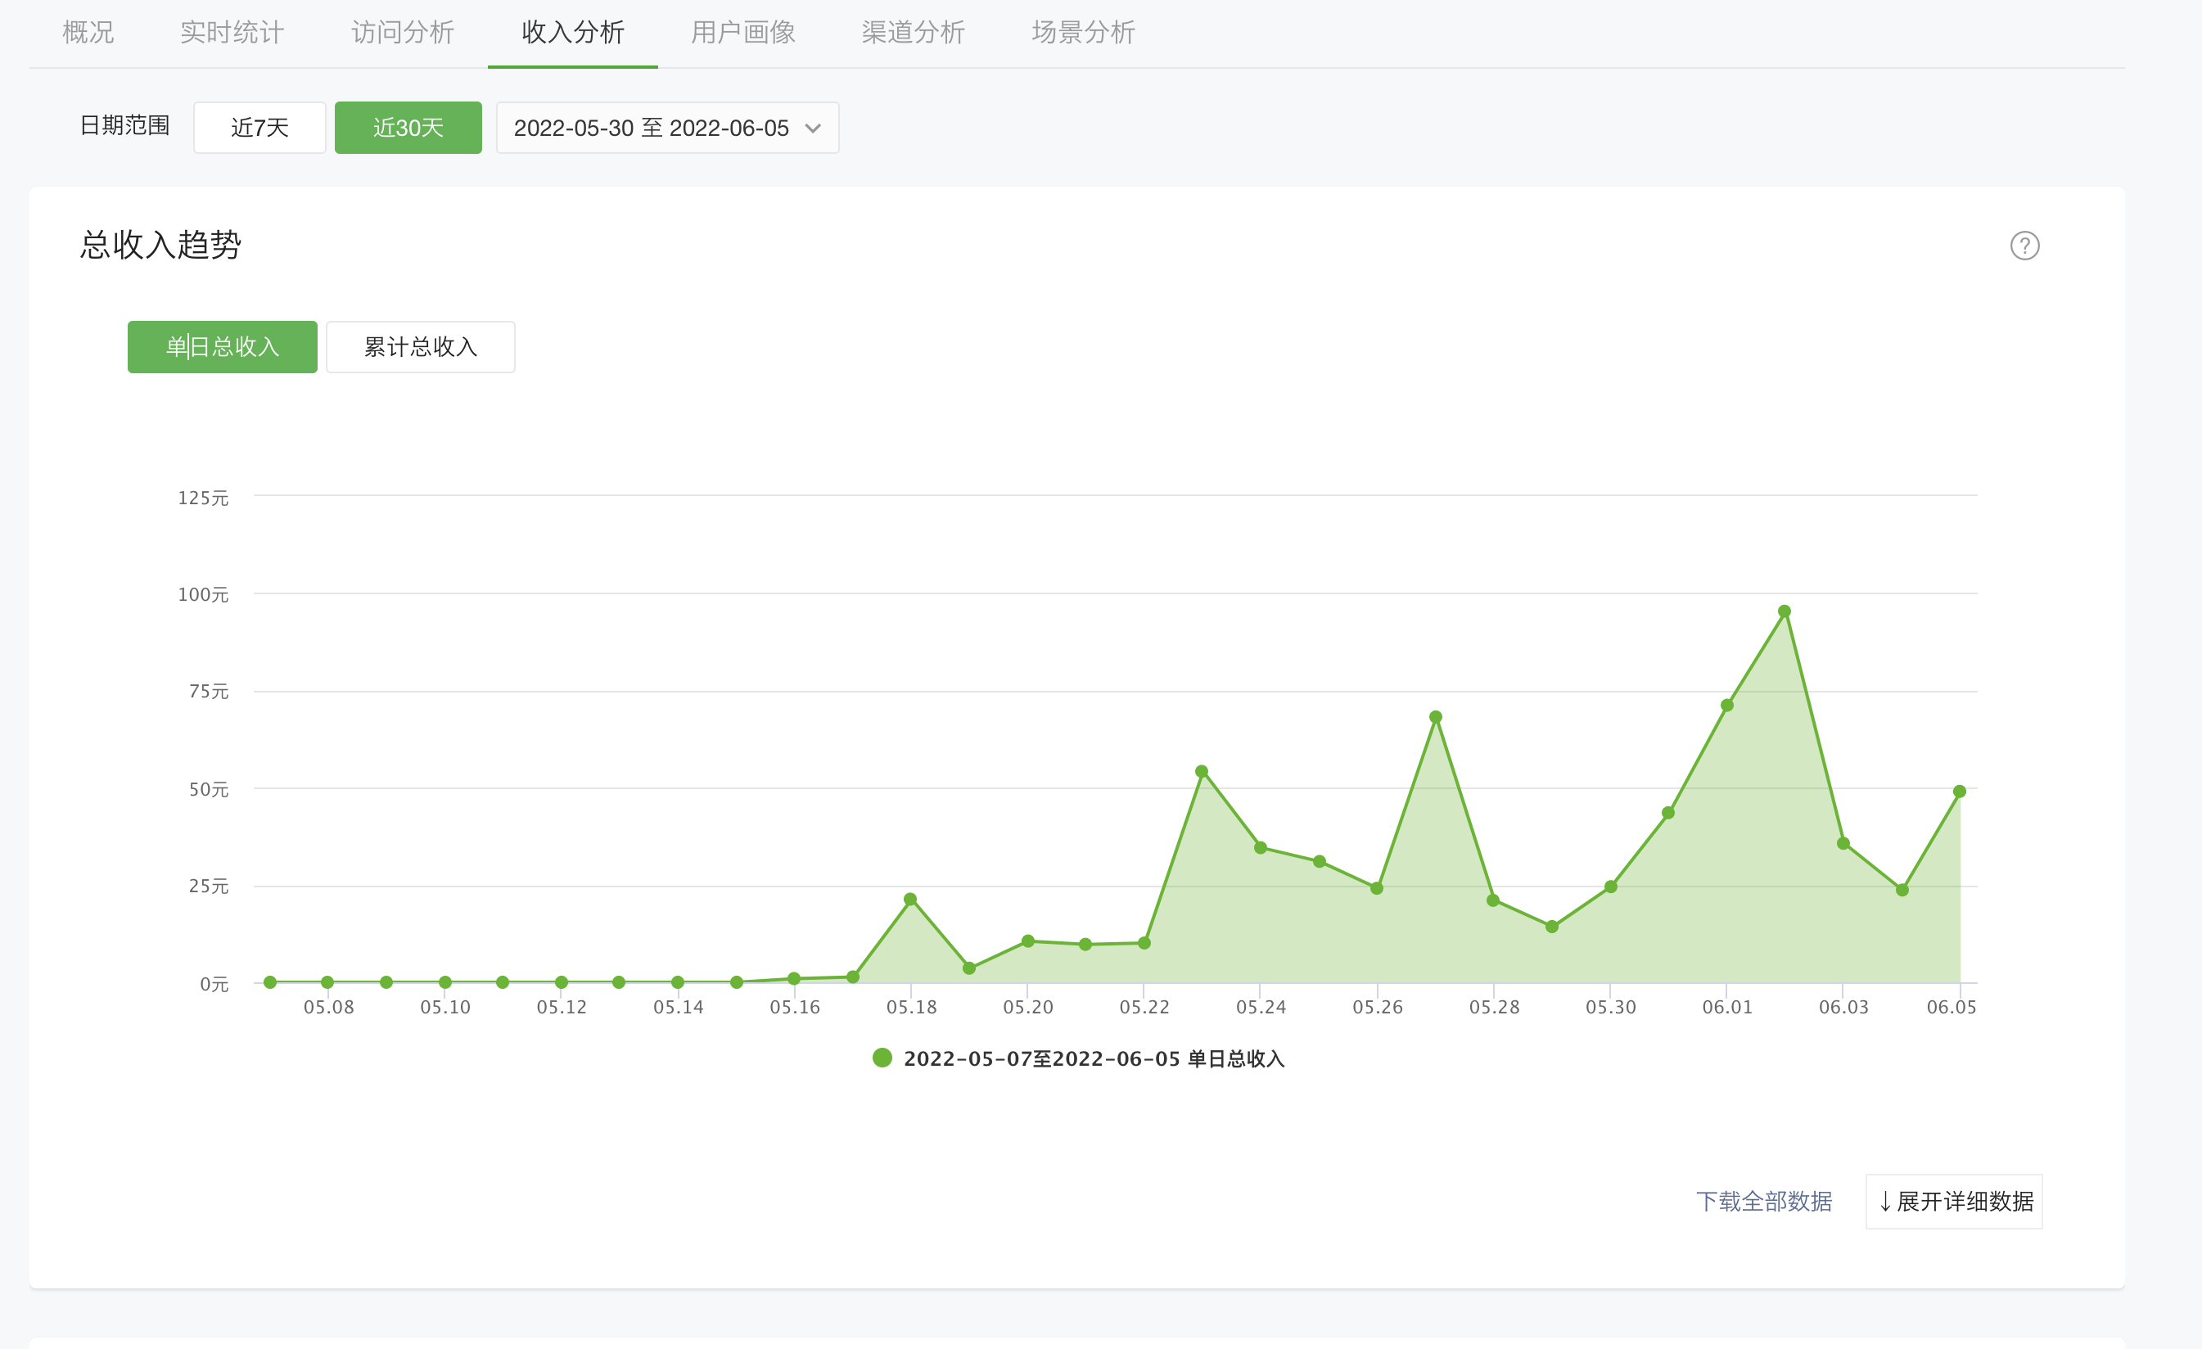Switch to the 实时统计 tab
Screen dimensions: 2202x1349
[232, 33]
